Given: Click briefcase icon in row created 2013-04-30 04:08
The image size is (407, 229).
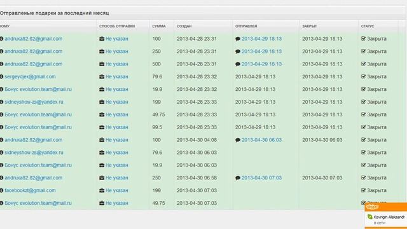Looking at the screenshot, I should tap(102, 140).
